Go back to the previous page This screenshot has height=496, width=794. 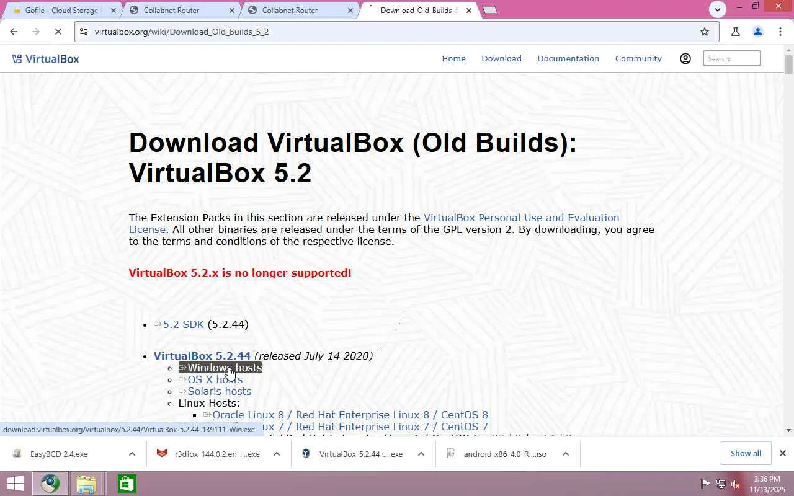14,32
